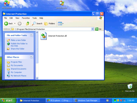Viewport: 137px width, 103px height.
Task: Expand the Address bar dropdown
Action: pos(93,29)
